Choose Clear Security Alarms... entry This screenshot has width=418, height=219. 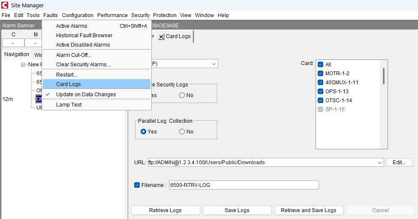[97, 65]
